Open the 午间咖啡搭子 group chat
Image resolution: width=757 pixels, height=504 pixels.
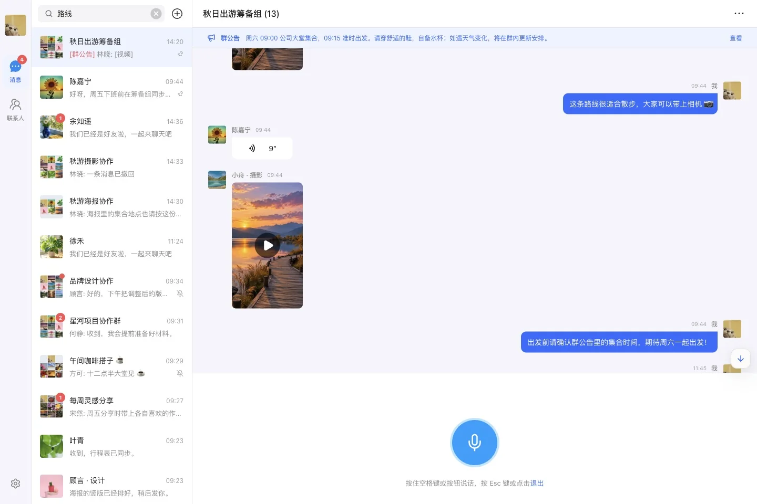click(x=111, y=366)
